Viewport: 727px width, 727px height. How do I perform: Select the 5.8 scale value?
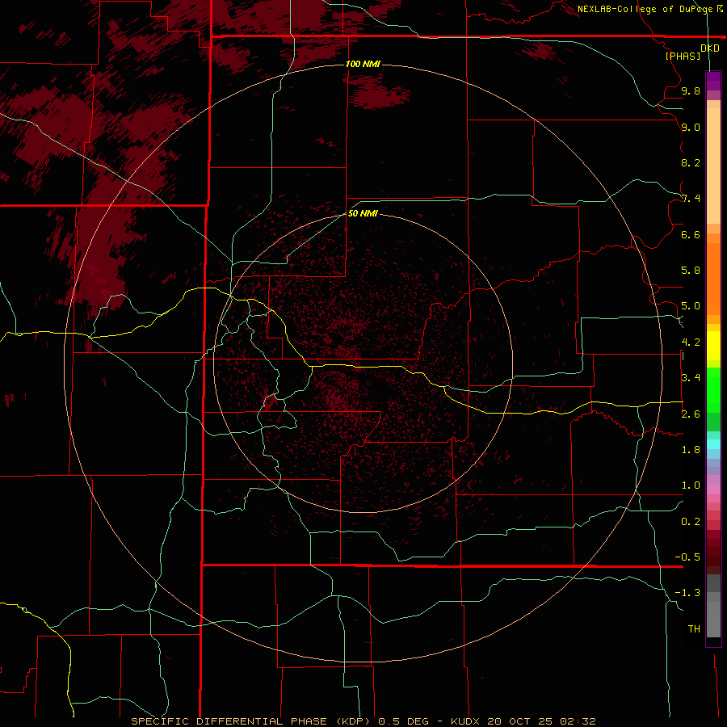[691, 271]
